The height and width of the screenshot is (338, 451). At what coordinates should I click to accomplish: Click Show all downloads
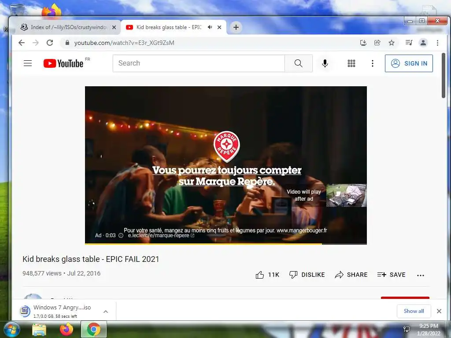[x=414, y=311]
